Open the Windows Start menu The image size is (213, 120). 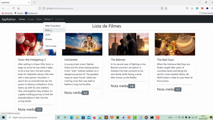pyautogui.click(x=3, y=117)
